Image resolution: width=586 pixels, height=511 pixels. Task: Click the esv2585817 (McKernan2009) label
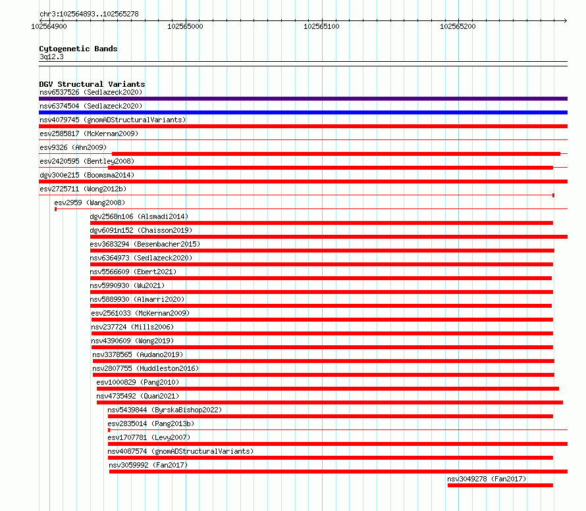point(89,134)
